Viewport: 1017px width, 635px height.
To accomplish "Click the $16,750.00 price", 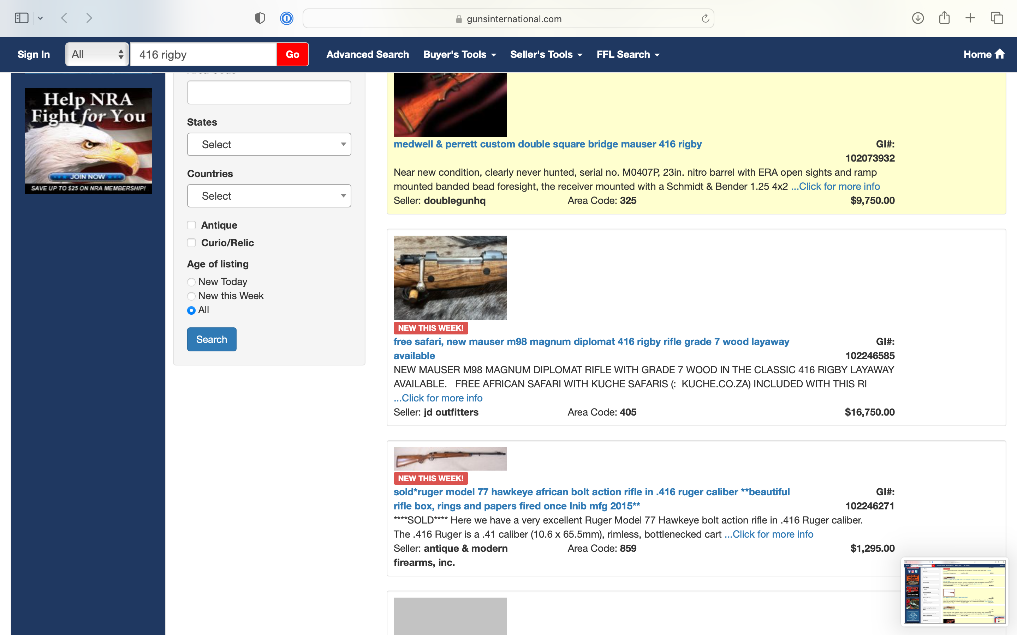I will (869, 412).
